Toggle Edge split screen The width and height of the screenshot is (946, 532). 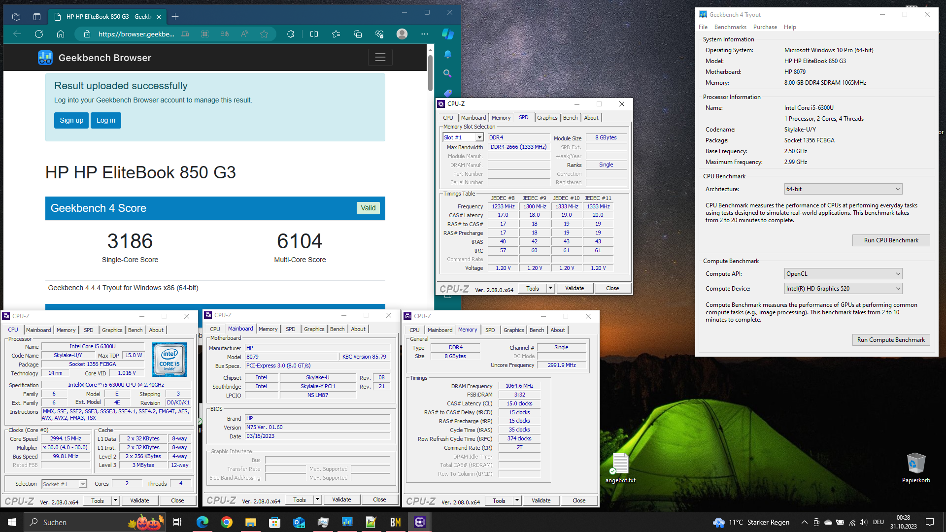pyautogui.click(x=314, y=34)
